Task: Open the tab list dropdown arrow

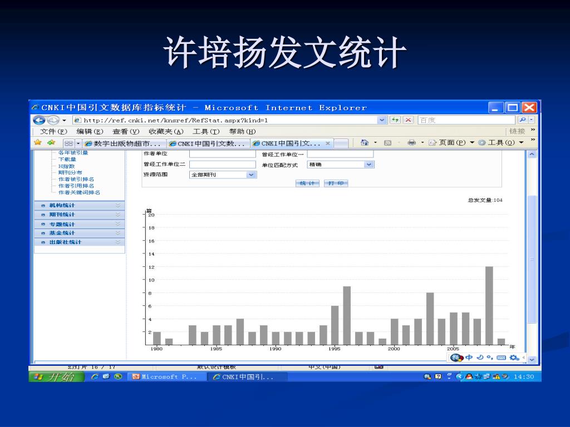Action: point(78,143)
